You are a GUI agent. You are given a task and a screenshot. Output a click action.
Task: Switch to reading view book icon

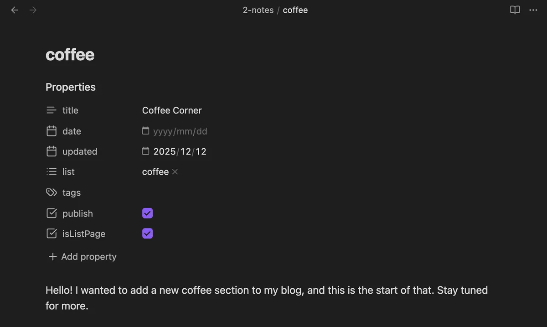(x=515, y=10)
